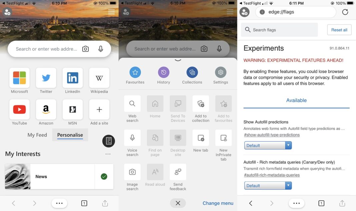This screenshot has height=211, width=356.
Task: Click the Search flags input field
Action: point(279,30)
